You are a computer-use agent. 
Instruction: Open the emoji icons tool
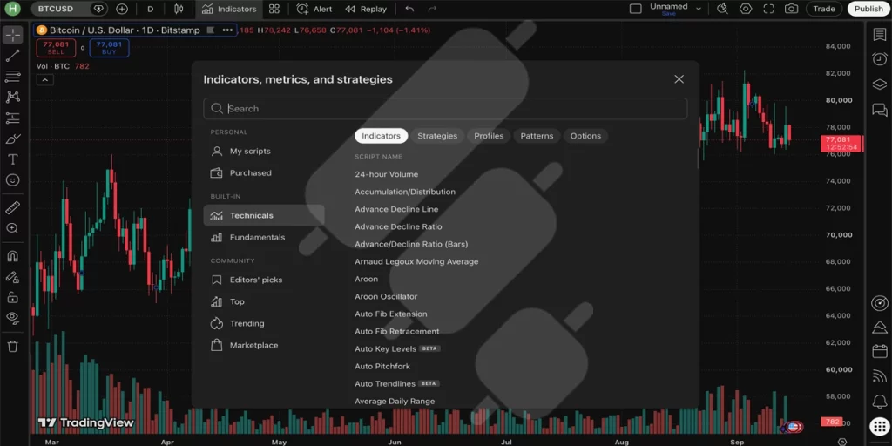coord(12,180)
